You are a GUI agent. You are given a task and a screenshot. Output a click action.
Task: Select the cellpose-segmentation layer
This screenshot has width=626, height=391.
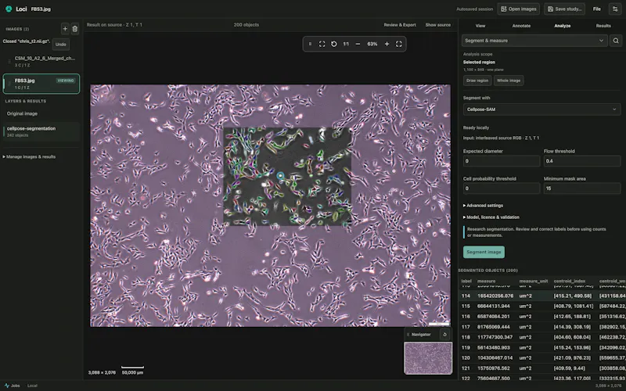(x=41, y=131)
